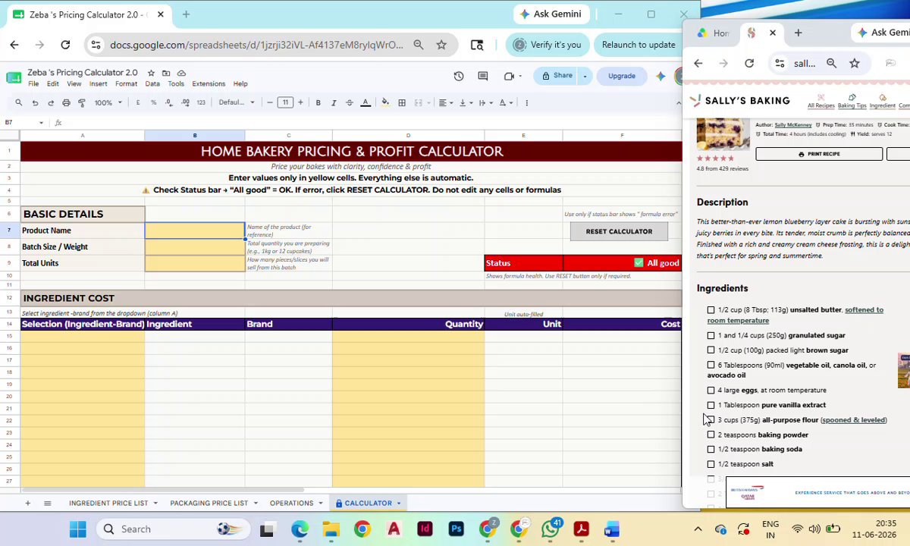Click the Print icon in Sheets toolbar
The image size is (910, 546).
[x=66, y=102]
